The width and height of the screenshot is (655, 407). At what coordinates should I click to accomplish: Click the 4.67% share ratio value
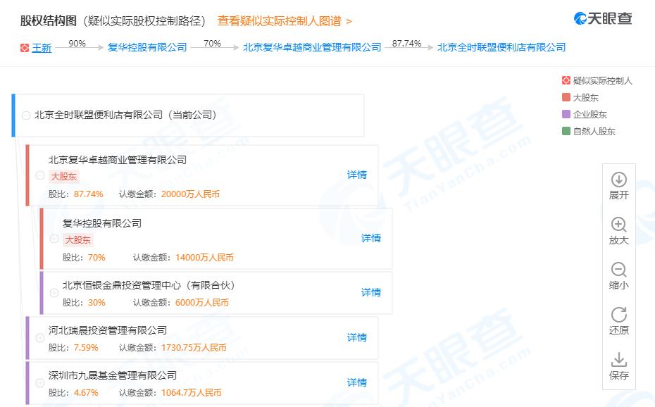click(86, 393)
